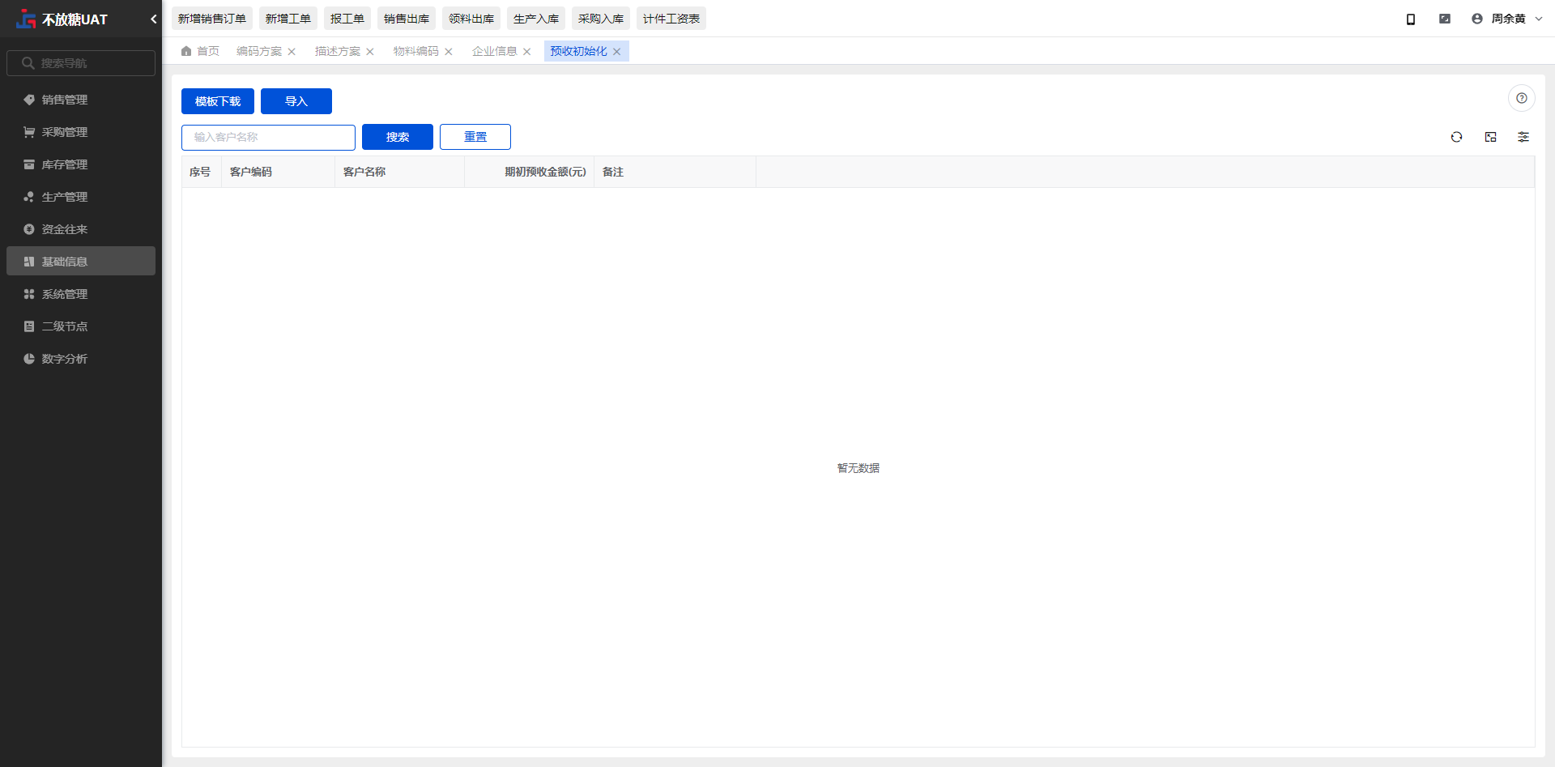
Task: Click the refresh table icon
Action: 1456,137
